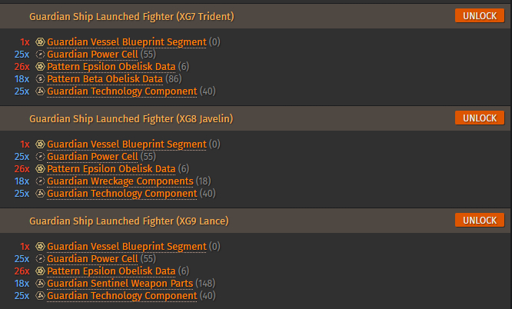
Task: Select the XG9 Lance section header
Action: coord(255,221)
